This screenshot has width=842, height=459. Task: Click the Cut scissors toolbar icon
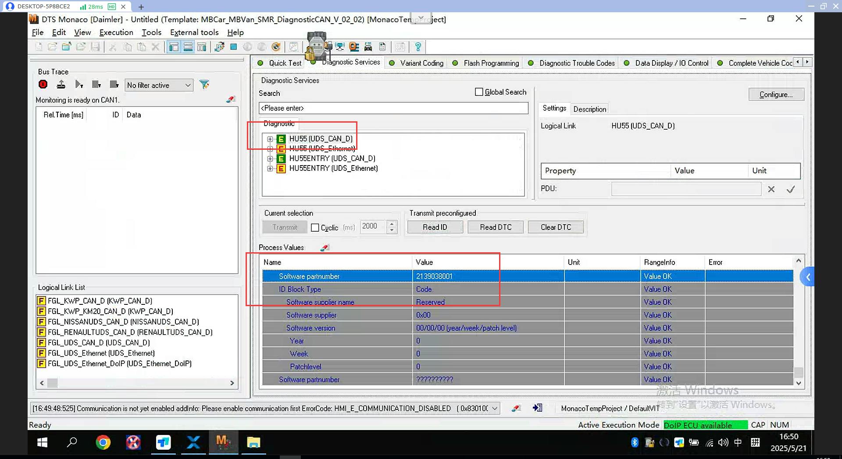[x=113, y=47]
